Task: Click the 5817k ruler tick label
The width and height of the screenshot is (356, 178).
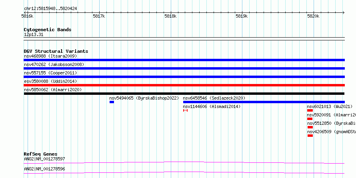Action: (x=99, y=16)
